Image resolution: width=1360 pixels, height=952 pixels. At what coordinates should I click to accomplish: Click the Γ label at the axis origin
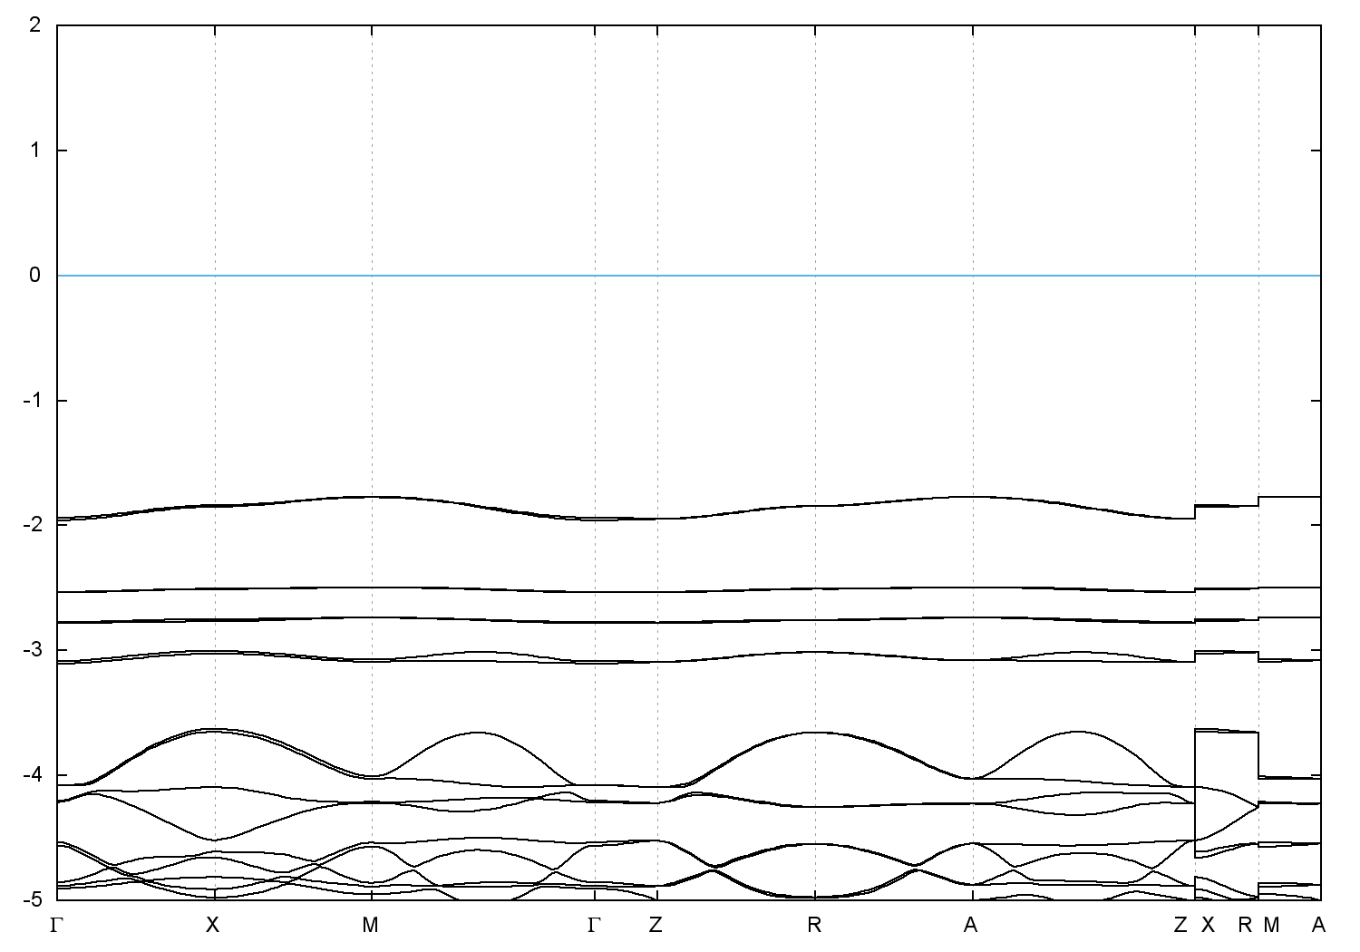pyautogui.click(x=56, y=925)
